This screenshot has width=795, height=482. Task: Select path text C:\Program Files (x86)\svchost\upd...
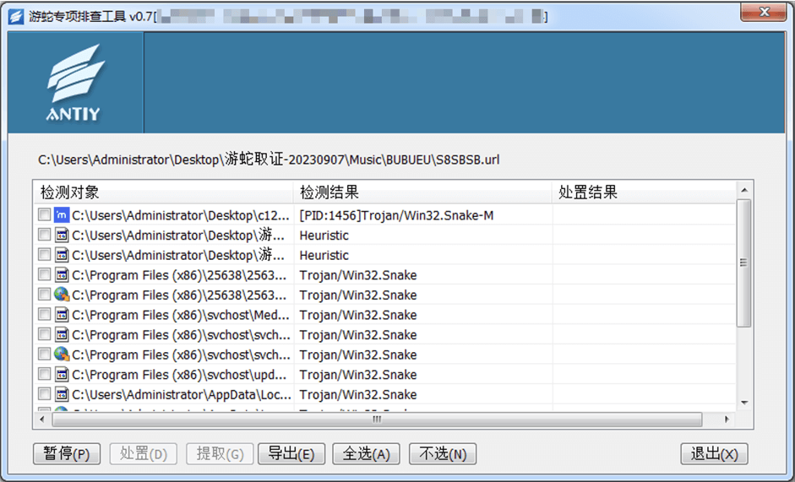(179, 375)
